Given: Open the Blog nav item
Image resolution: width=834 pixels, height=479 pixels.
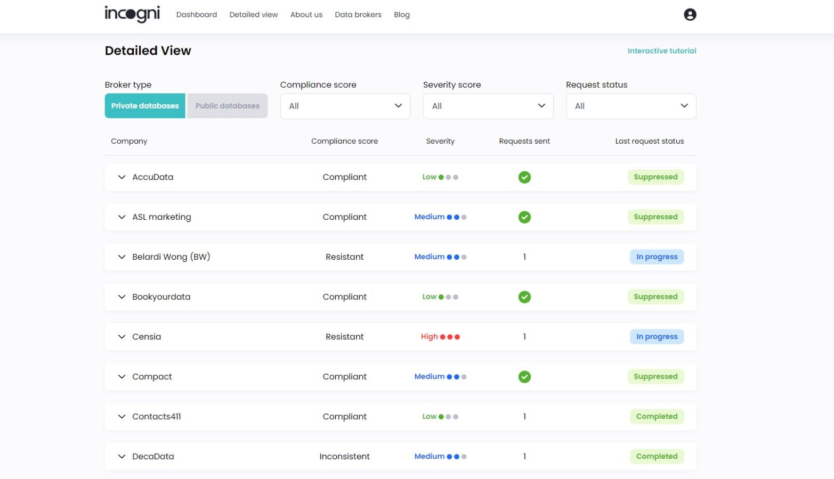Looking at the screenshot, I should point(402,15).
